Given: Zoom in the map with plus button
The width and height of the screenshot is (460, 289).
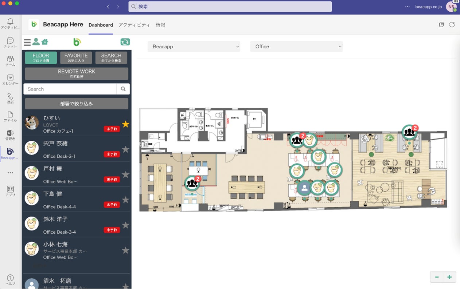Looking at the screenshot, I should pos(449,277).
